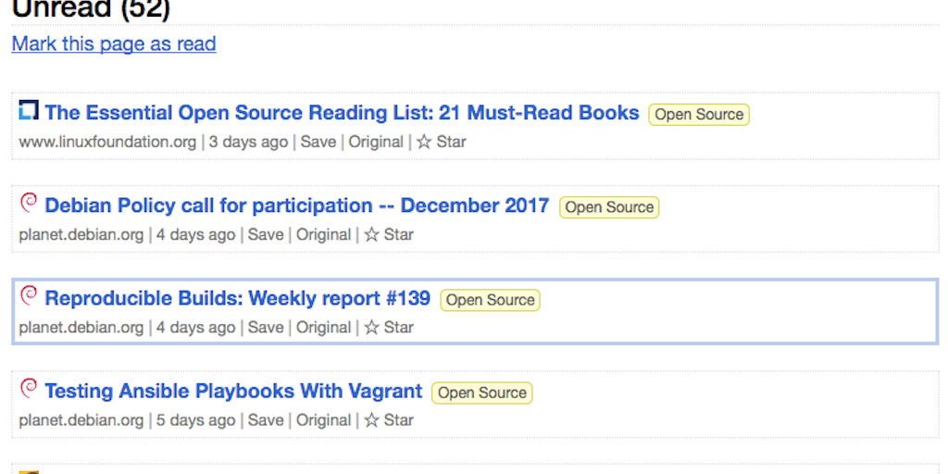Click Open Source tag on Reading List article
The height and width of the screenshot is (474, 948).
coord(699,115)
